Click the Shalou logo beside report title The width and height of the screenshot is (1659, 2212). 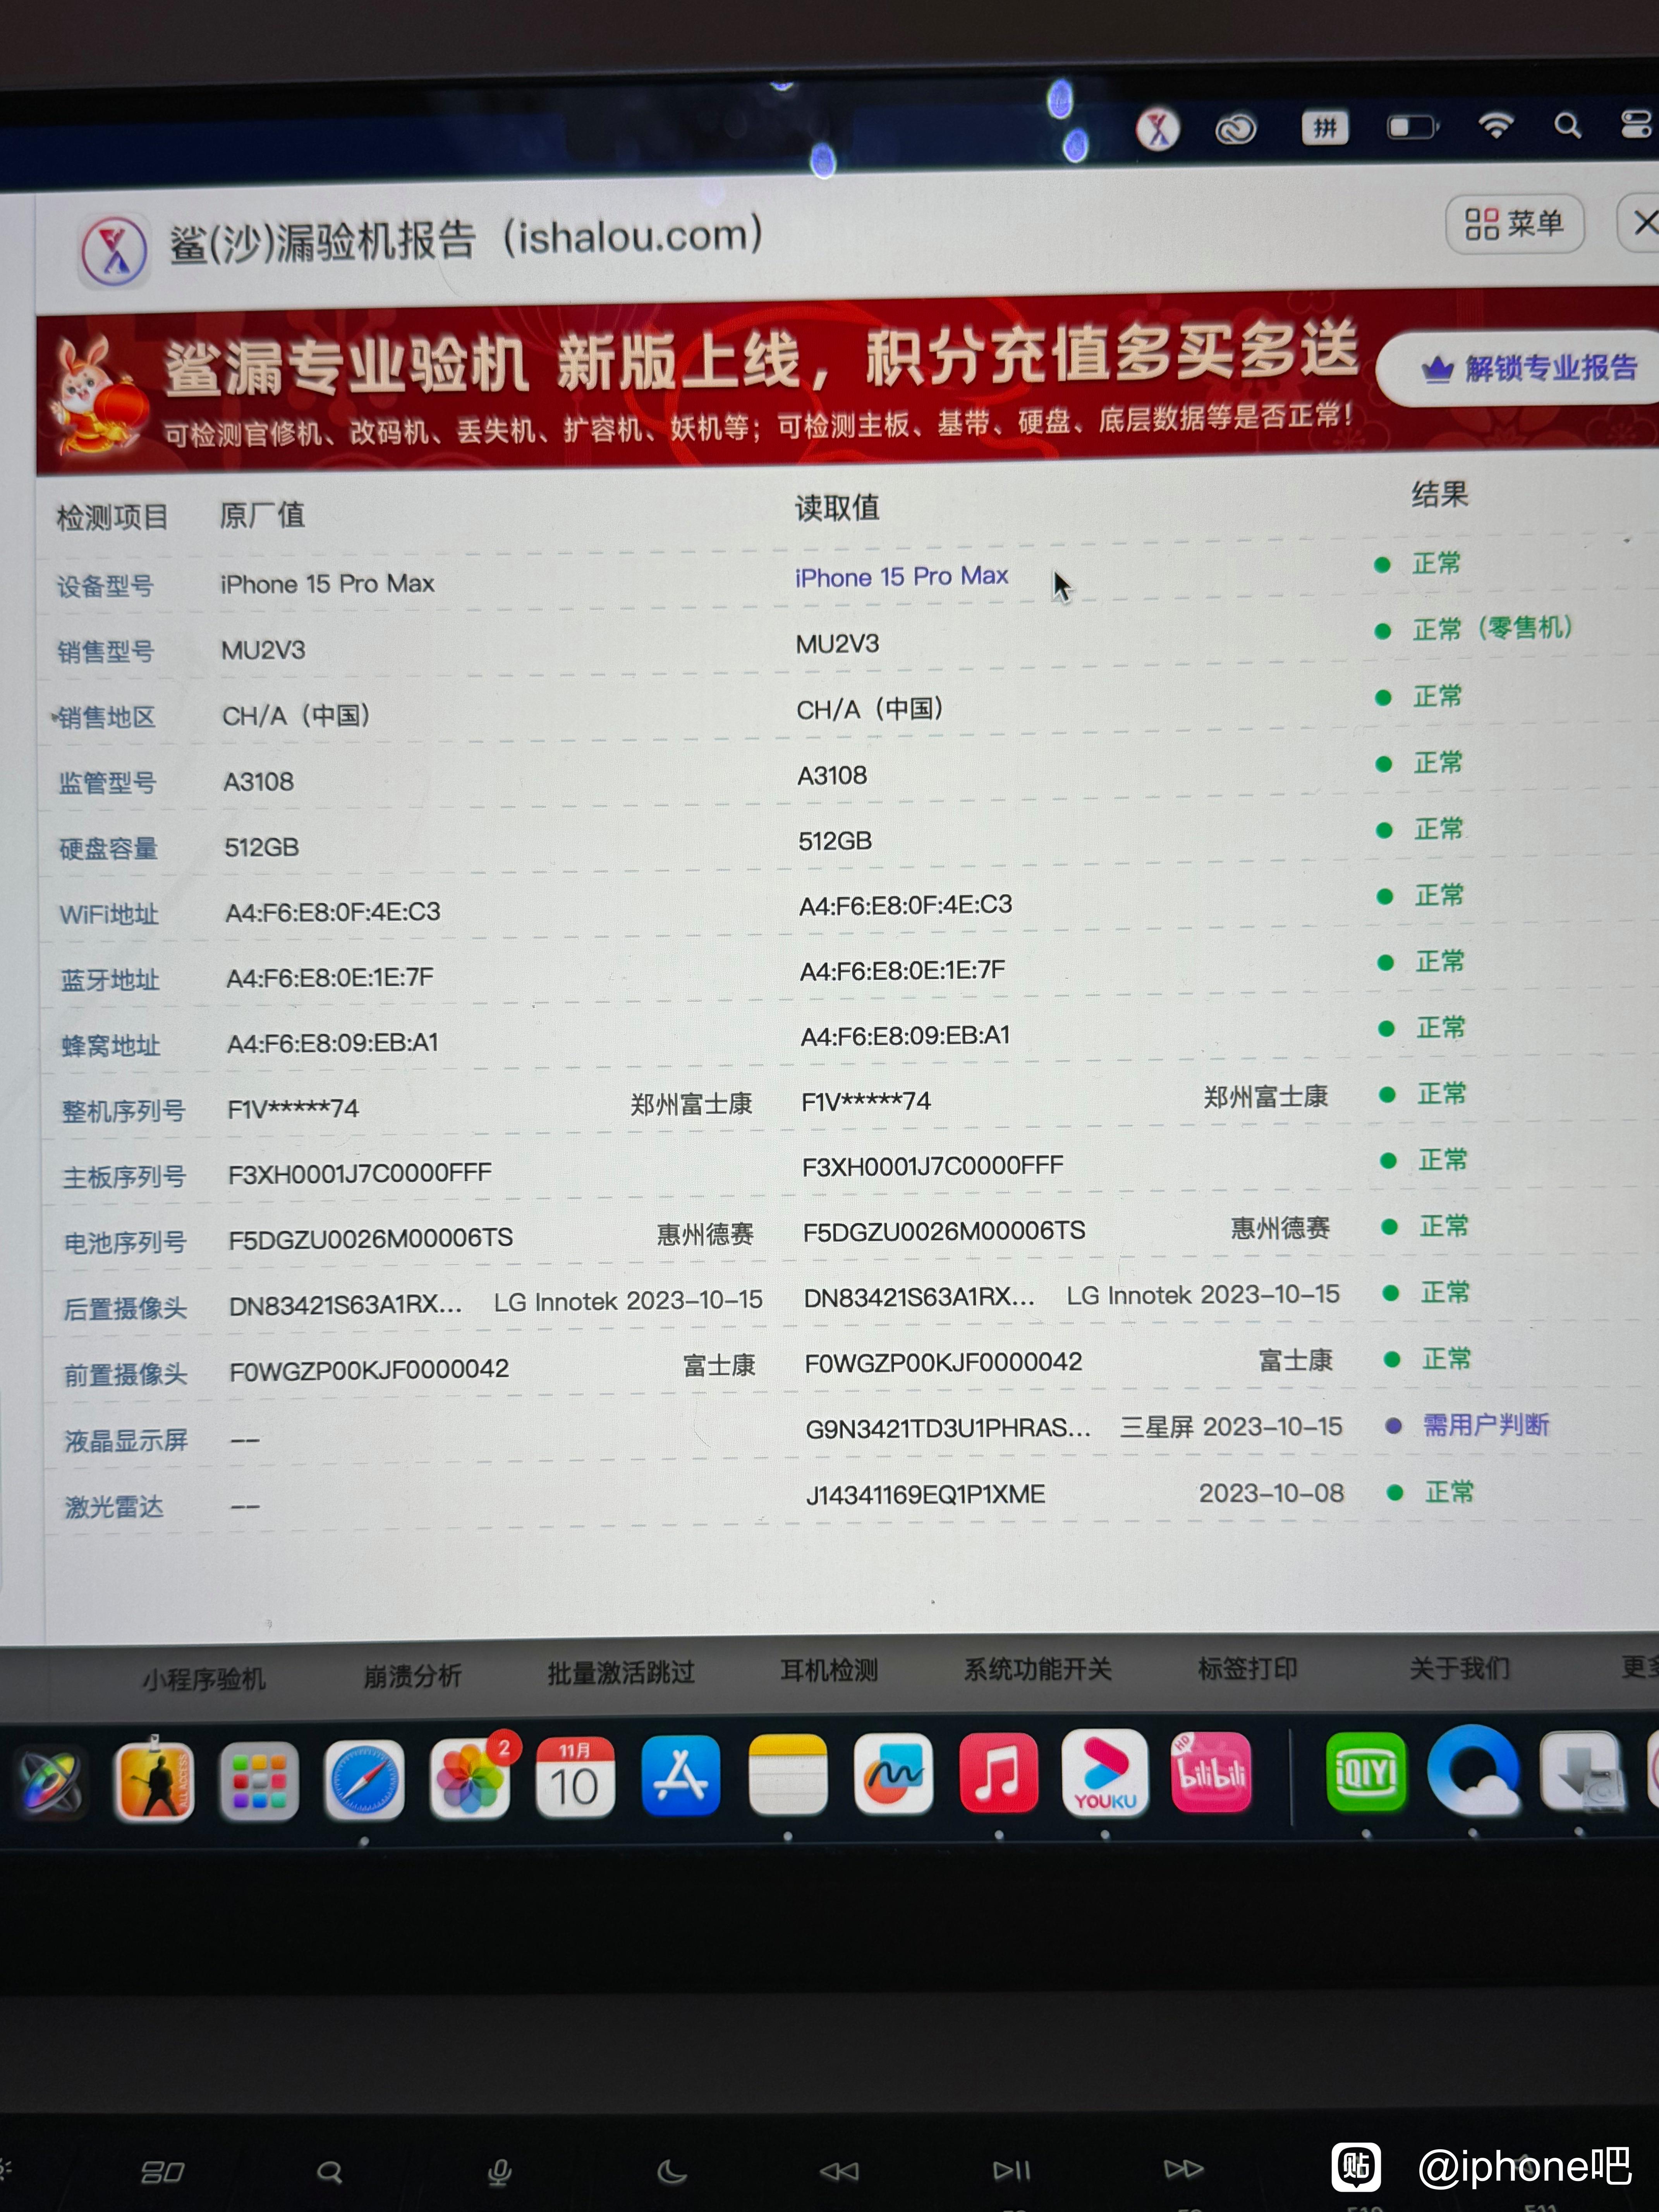pyautogui.click(x=114, y=250)
